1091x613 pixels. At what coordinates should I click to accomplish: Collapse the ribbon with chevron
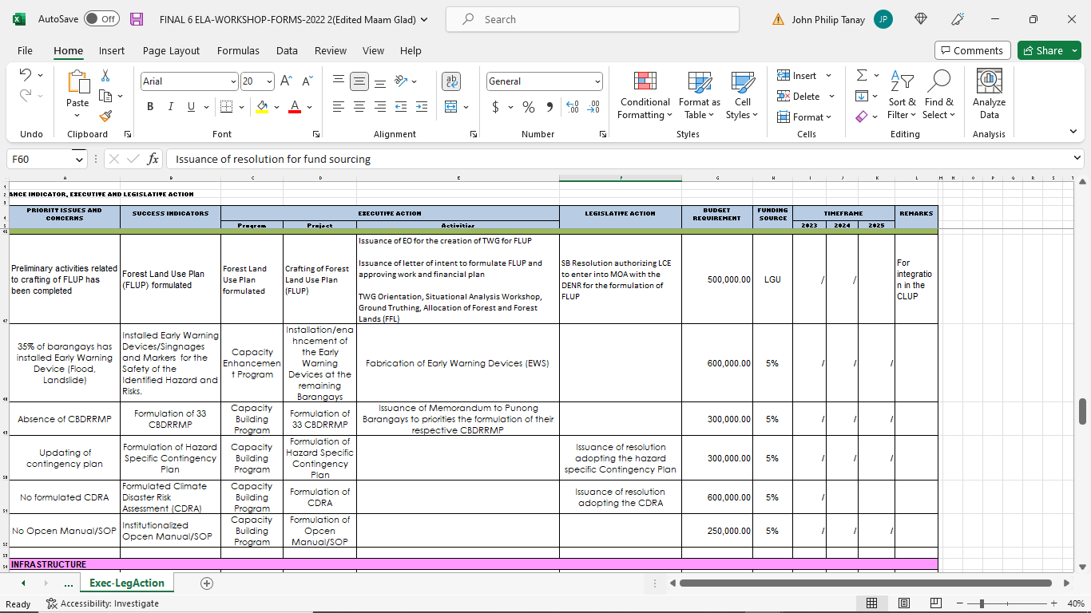click(1073, 132)
